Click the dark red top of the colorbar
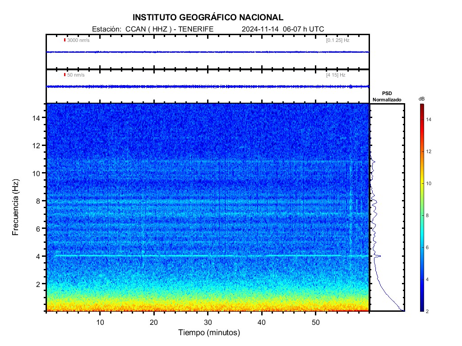This screenshot has height=346, width=462. click(x=421, y=106)
